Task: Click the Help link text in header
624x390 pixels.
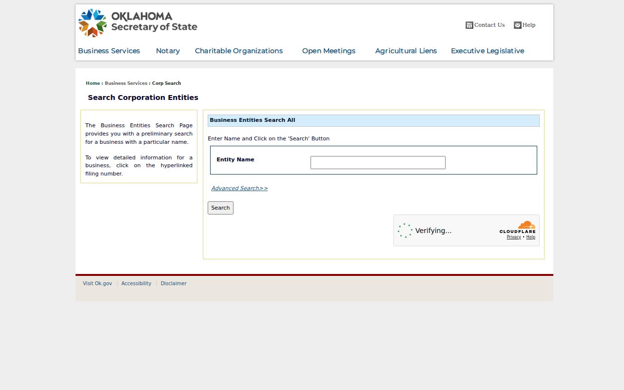Action: (x=529, y=25)
